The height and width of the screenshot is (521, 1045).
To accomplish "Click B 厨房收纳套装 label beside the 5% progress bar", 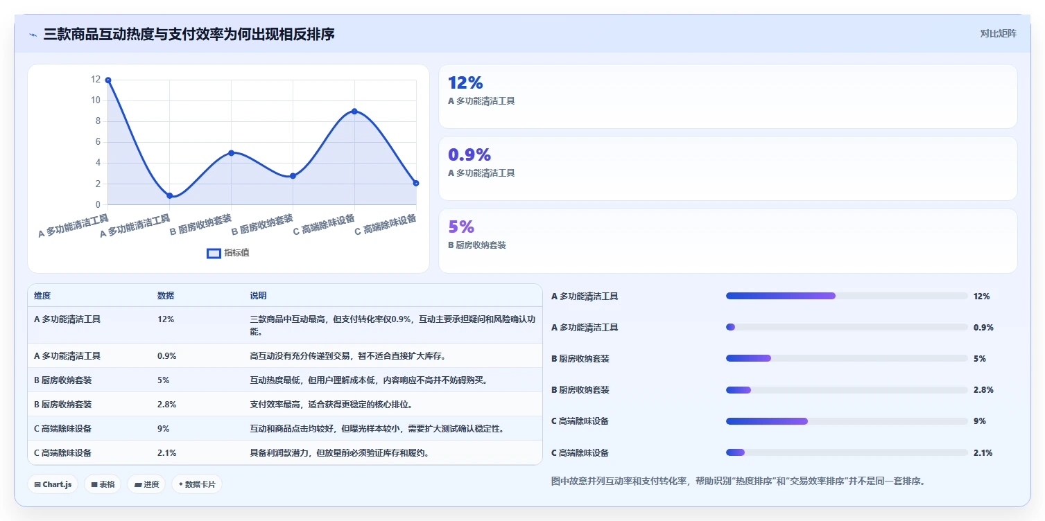I will [580, 359].
